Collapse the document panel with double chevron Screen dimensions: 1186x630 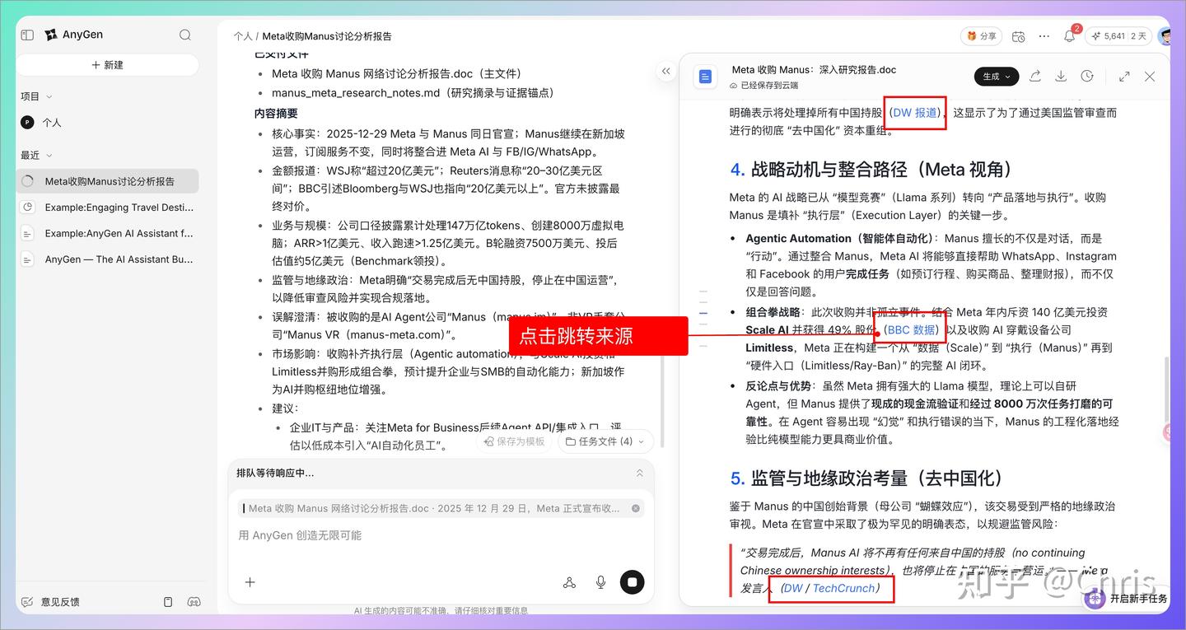666,72
